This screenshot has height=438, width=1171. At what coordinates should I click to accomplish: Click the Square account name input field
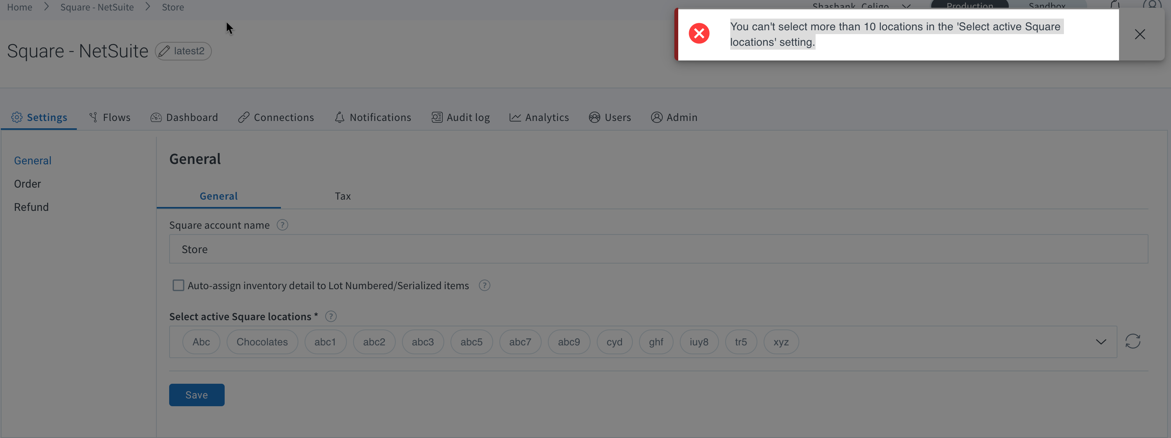tap(659, 249)
